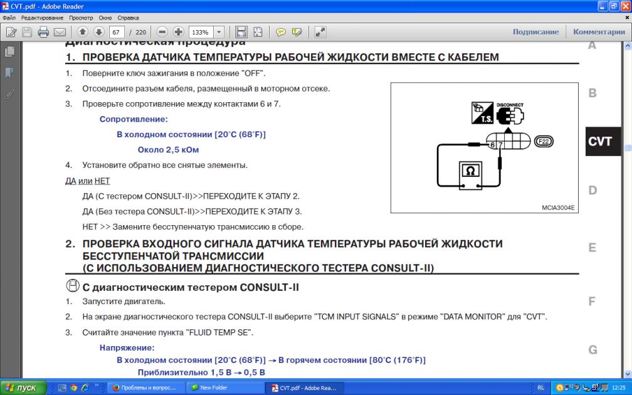This screenshot has width=632, height=395.
Task: Click the T.S. icon in the diagram
Action: 482,113
